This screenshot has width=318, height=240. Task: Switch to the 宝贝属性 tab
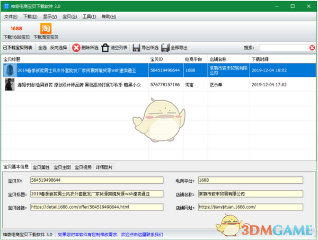pos(41,167)
